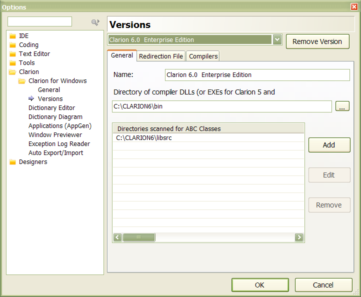Screen dimensions: 361x297
Task: Collapse the Clarion open folder icon
Action: tap(13, 72)
